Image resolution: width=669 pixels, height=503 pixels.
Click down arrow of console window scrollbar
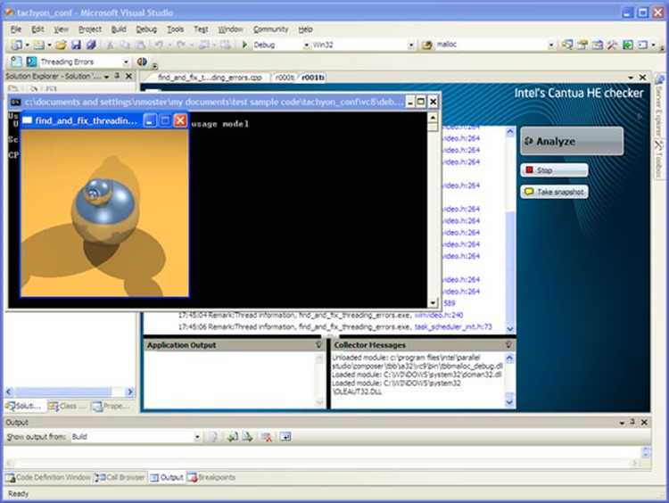click(433, 302)
